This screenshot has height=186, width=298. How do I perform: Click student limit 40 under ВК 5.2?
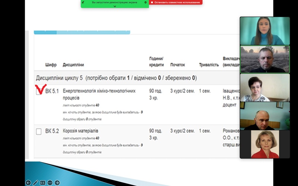pos(81,138)
